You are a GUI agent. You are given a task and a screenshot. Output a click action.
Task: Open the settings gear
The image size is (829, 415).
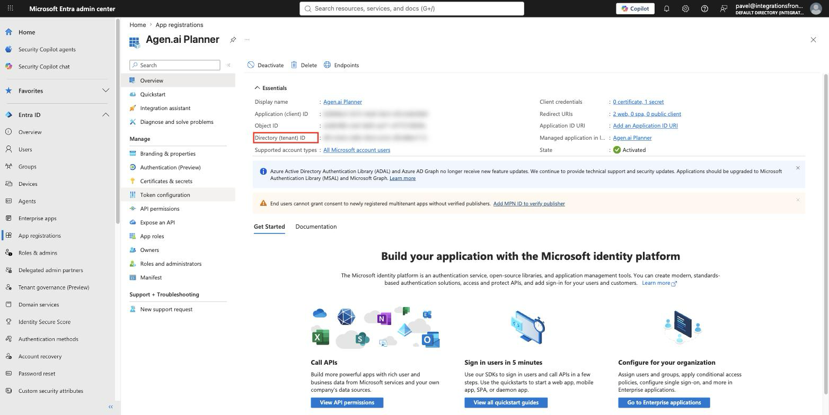(685, 8)
